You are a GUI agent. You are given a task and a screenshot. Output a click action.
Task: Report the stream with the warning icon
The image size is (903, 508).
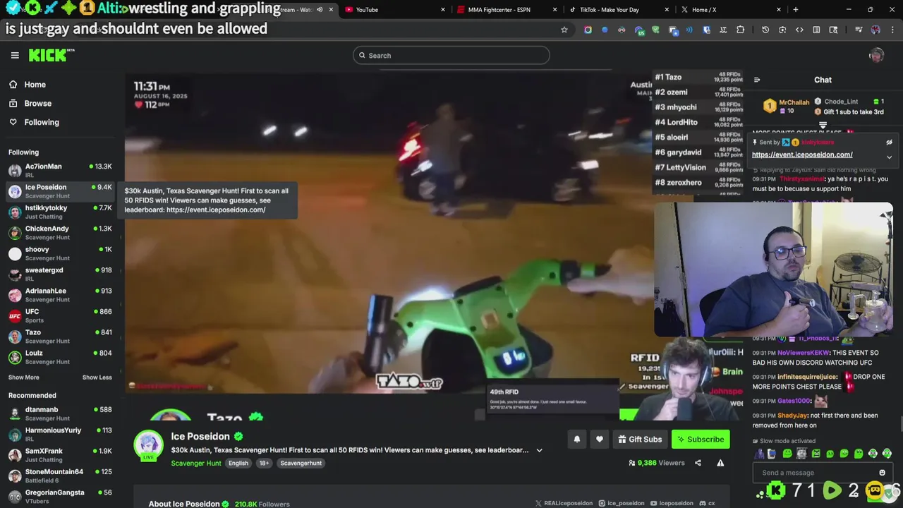point(720,463)
